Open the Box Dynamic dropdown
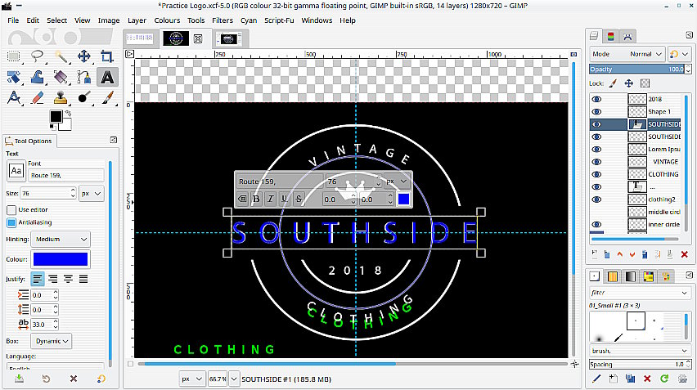 (51, 341)
